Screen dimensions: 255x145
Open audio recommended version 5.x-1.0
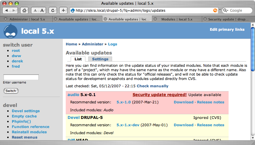(124, 102)
